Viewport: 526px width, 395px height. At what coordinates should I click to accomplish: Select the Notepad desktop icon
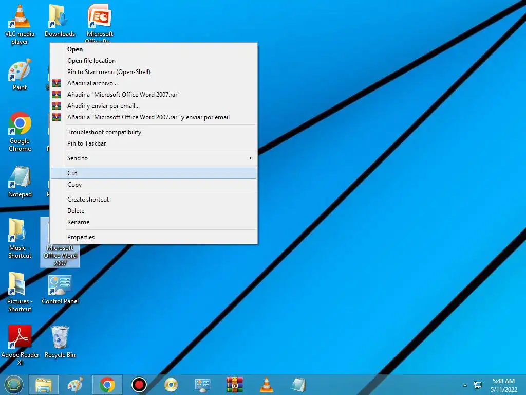(x=20, y=182)
